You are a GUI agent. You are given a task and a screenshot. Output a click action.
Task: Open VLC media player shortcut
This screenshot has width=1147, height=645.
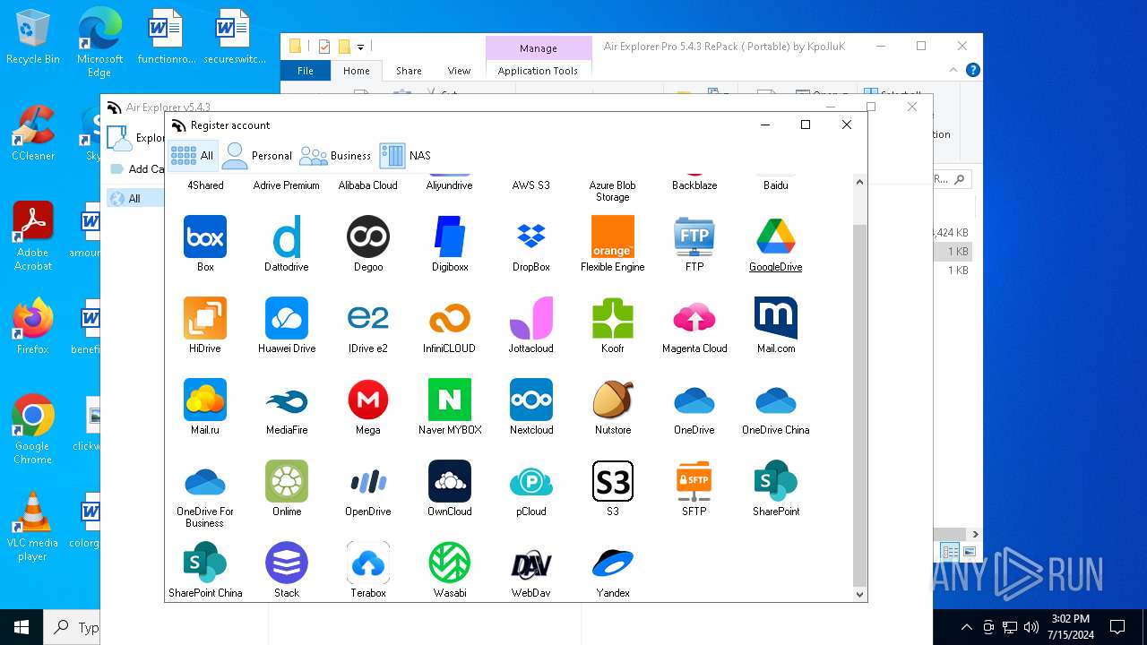(33, 527)
